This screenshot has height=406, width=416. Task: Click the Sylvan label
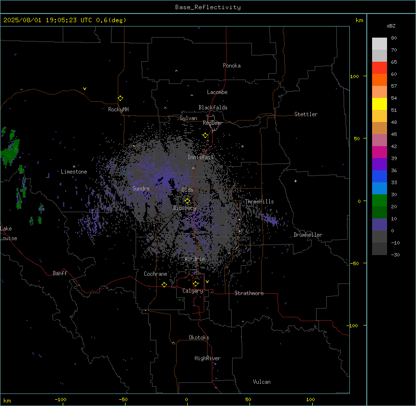[188, 118]
